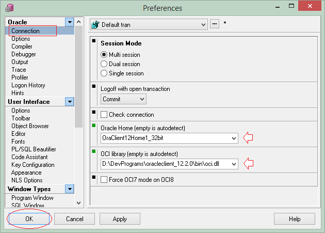Expand the Oracle Home dropdown list
This screenshot has height=233, width=325.
234,138
